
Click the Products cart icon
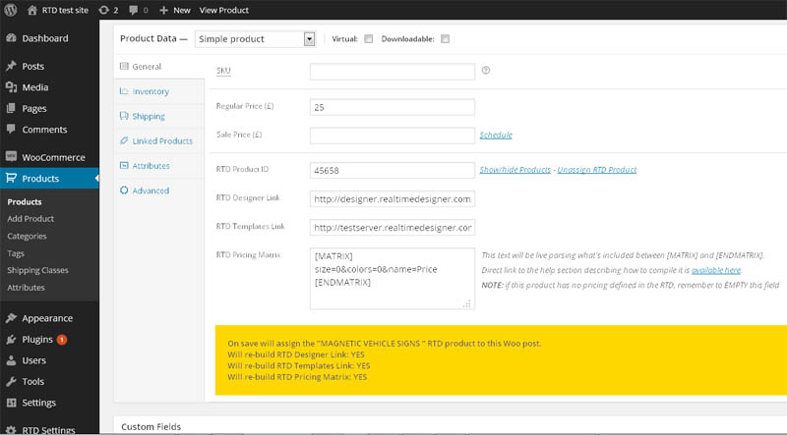click(x=11, y=178)
